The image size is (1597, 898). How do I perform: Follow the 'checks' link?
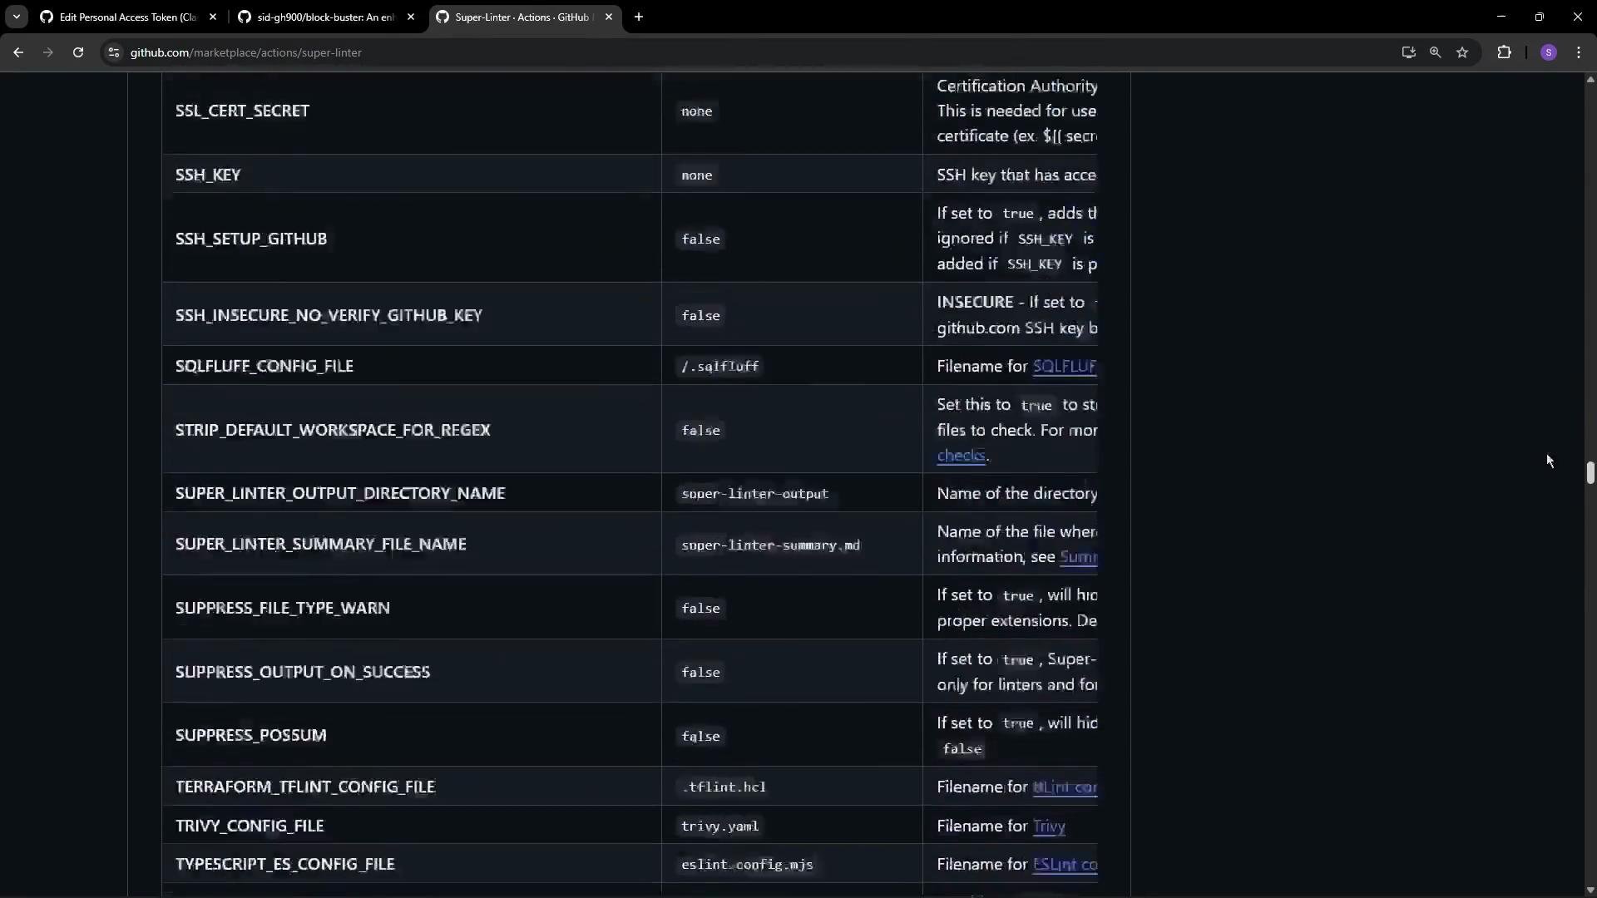pyautogui.click(x=961, y=456)
